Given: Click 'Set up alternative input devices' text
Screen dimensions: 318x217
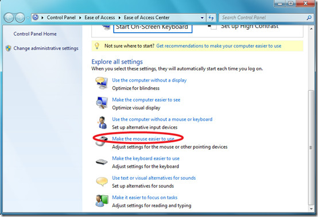Looking at the screenshot, I should pos(145,127).
